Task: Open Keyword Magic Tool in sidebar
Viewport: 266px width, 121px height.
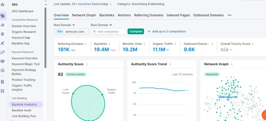Action: click(x=26, y=64)
